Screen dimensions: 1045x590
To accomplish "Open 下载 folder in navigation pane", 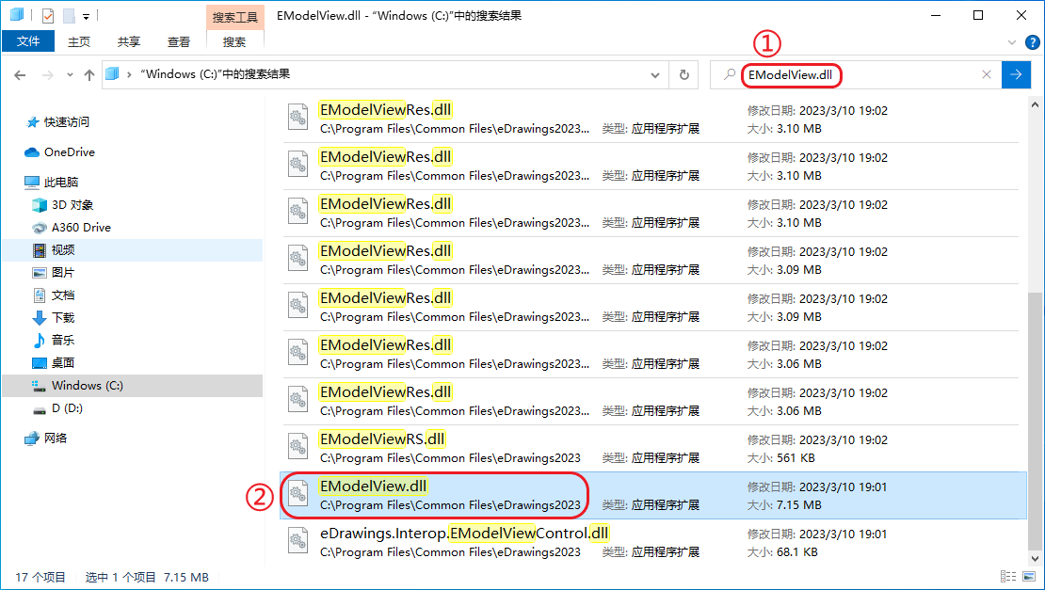I will pos(63,318).
